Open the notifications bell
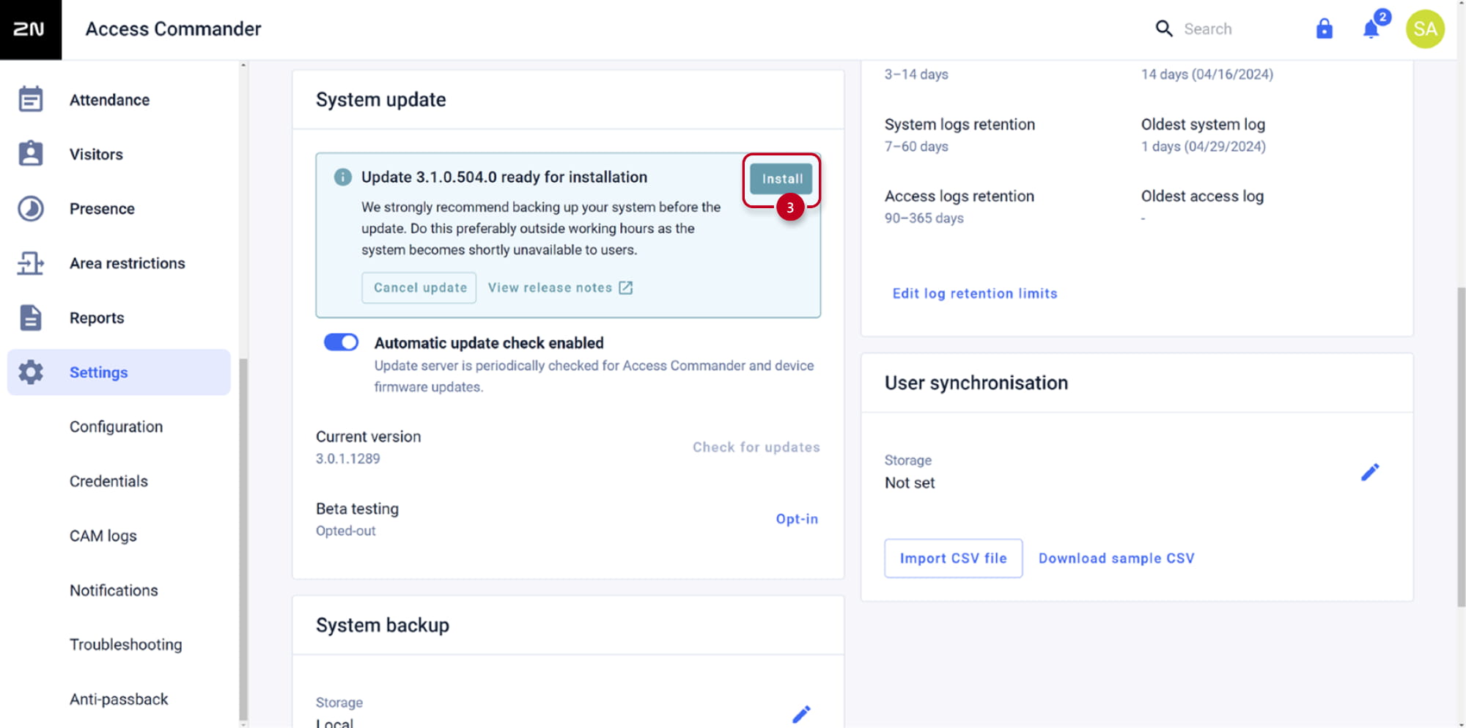 1371,29
